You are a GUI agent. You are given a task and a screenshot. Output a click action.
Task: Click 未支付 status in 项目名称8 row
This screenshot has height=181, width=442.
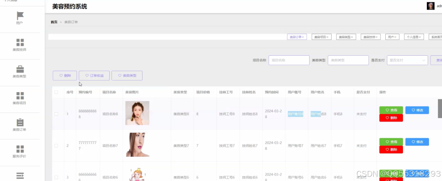point(362,114)
